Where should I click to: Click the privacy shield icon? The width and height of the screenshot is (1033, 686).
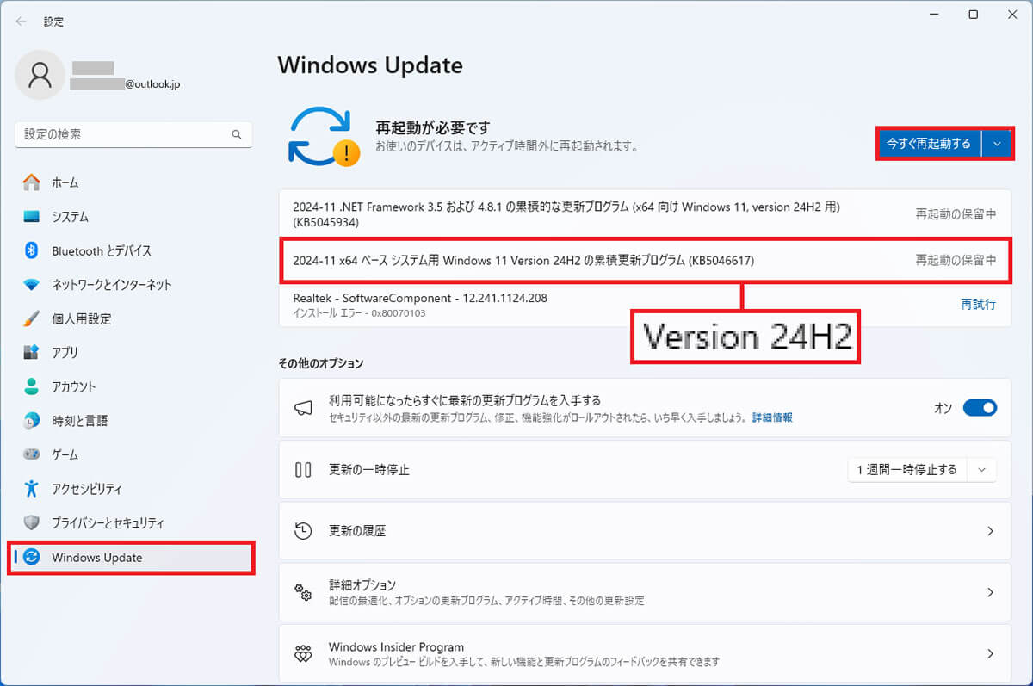point(32,522)
